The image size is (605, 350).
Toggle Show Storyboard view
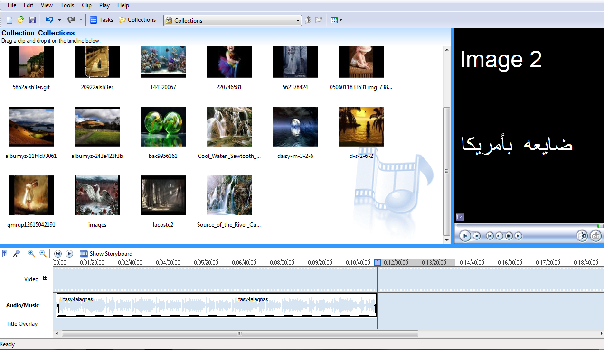click(x=106, y=254)
